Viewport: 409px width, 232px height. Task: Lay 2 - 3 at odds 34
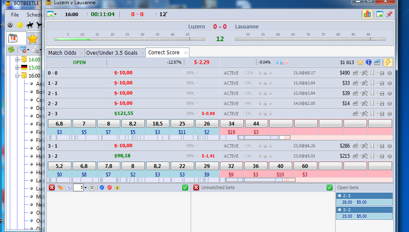click(x=231, y=124)
